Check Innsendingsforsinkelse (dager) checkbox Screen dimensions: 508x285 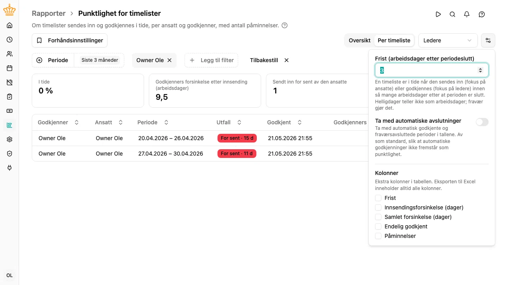pos(378,207)
